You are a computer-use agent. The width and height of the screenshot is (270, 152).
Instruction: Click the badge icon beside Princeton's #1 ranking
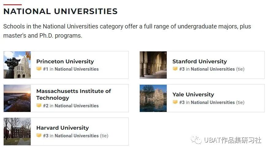coord(39,69)
